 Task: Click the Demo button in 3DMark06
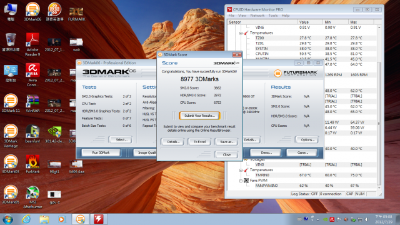pos(266,152)
